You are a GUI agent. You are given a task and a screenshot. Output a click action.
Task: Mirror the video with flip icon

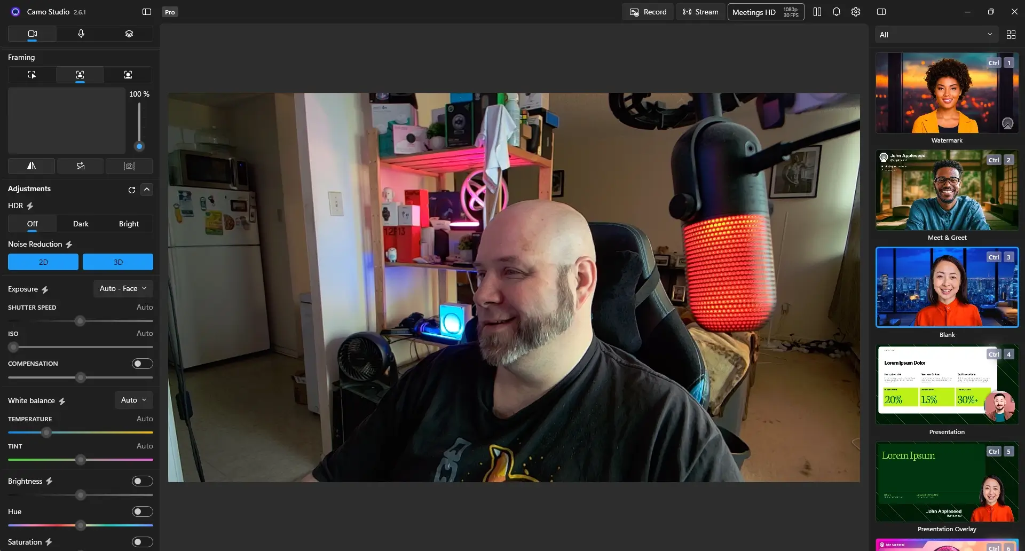[x=31, y=166]
